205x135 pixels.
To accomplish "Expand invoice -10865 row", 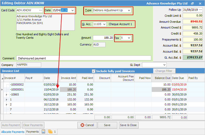I will 7,95.
